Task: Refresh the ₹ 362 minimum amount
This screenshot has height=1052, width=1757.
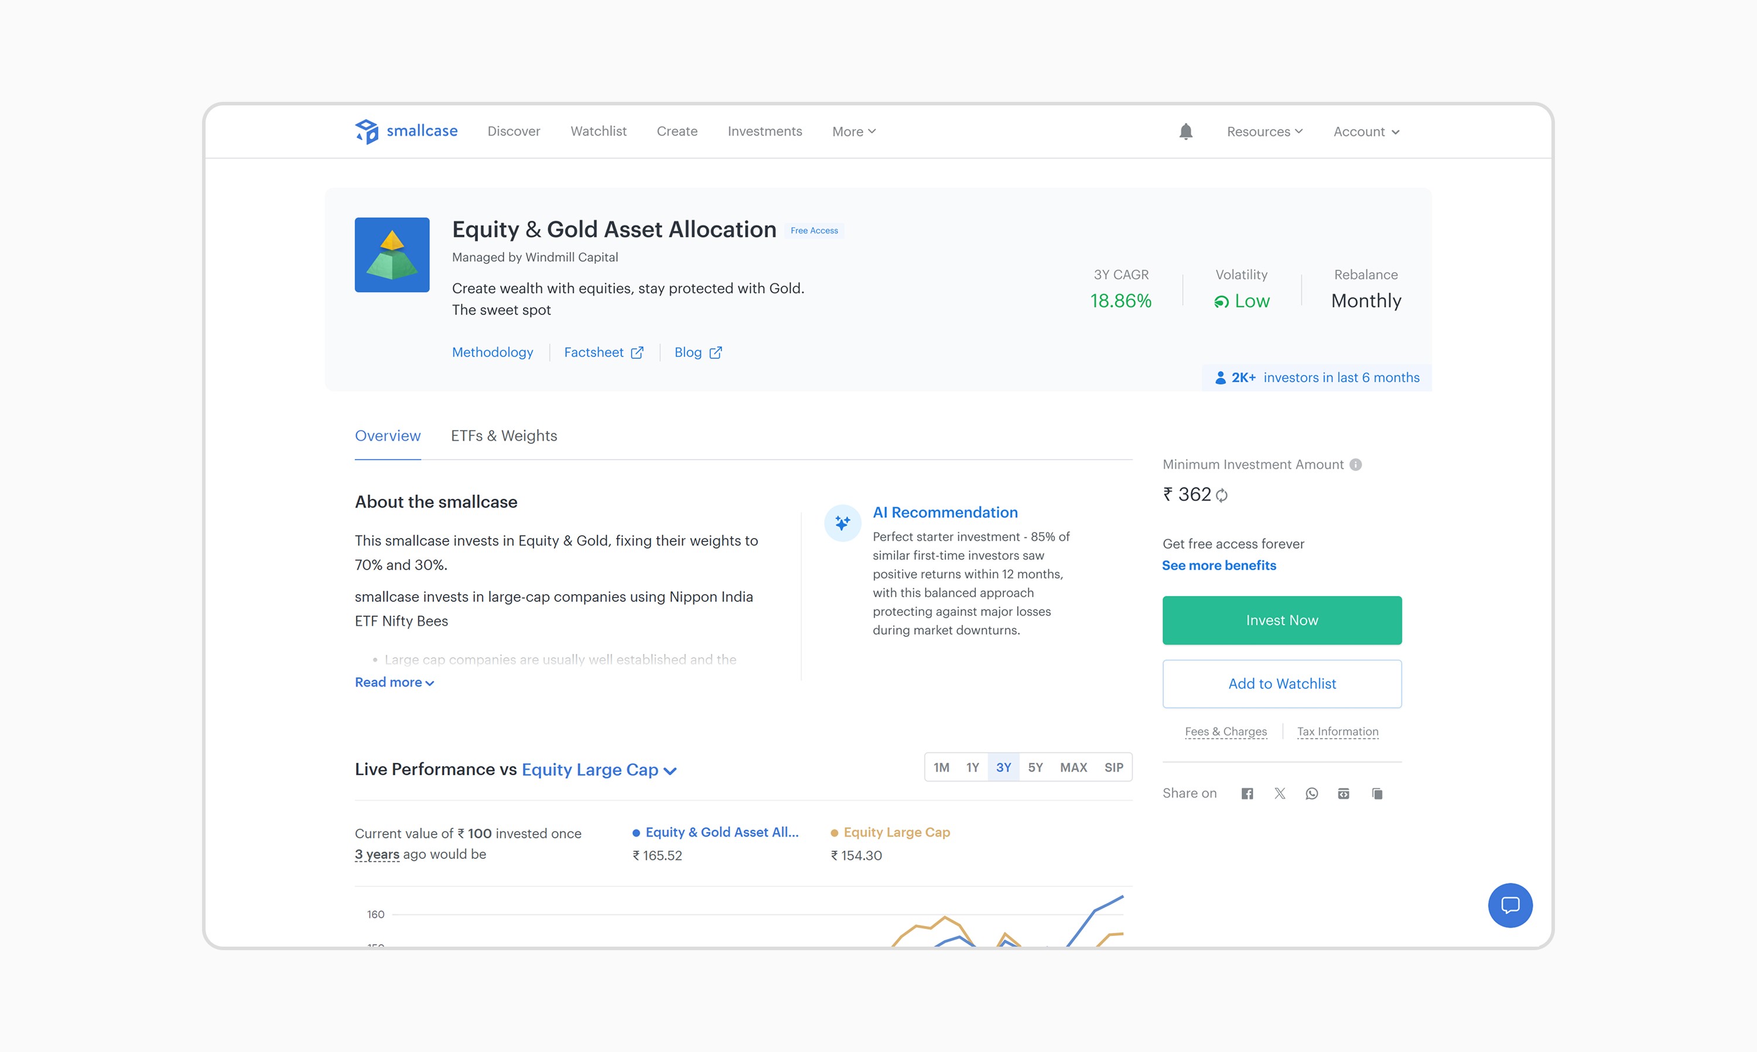Action: tap(1222, 495)
